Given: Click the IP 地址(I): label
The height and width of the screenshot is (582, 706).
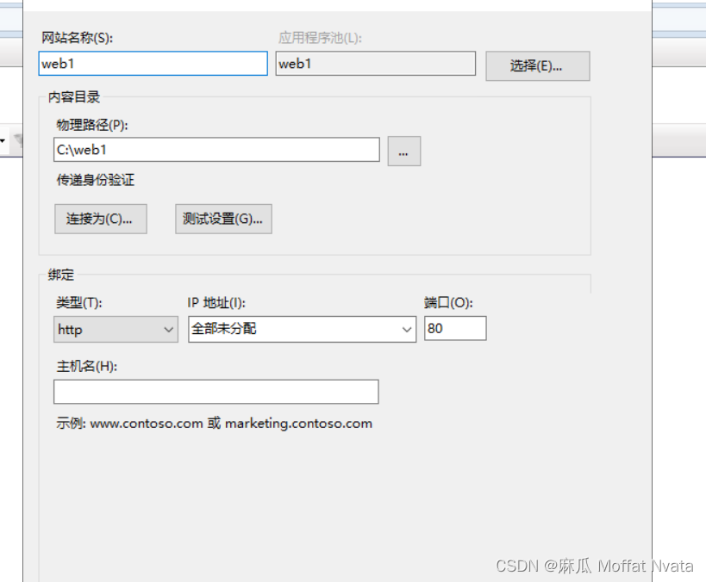Looking at the screenshot, I should click(x=216, y=303).
